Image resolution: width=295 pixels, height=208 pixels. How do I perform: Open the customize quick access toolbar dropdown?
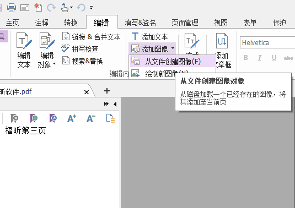pyautogui.click(x=91, y=8)
